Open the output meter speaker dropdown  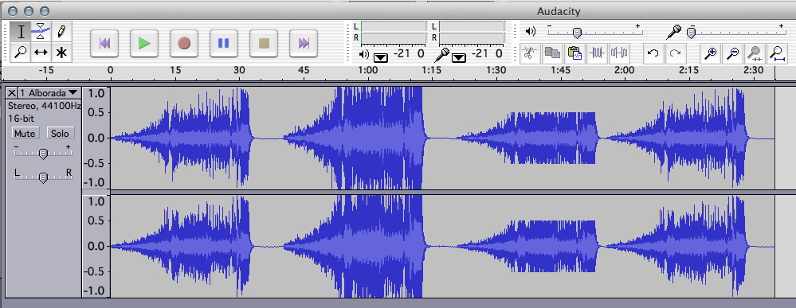pyautogui.click(x=381, y=58)
